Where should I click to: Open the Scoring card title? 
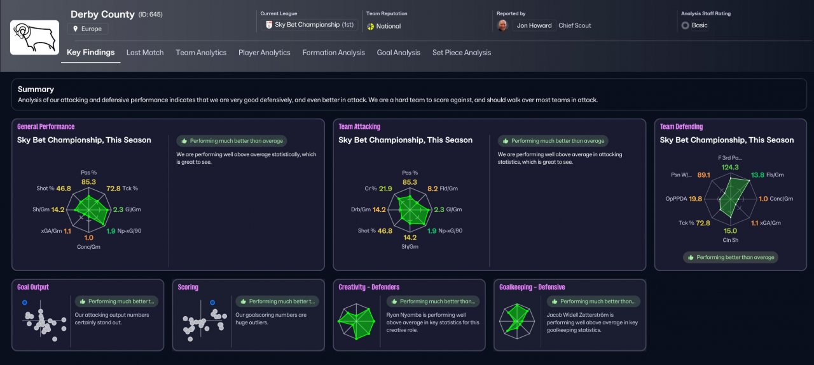coord(188,287)
